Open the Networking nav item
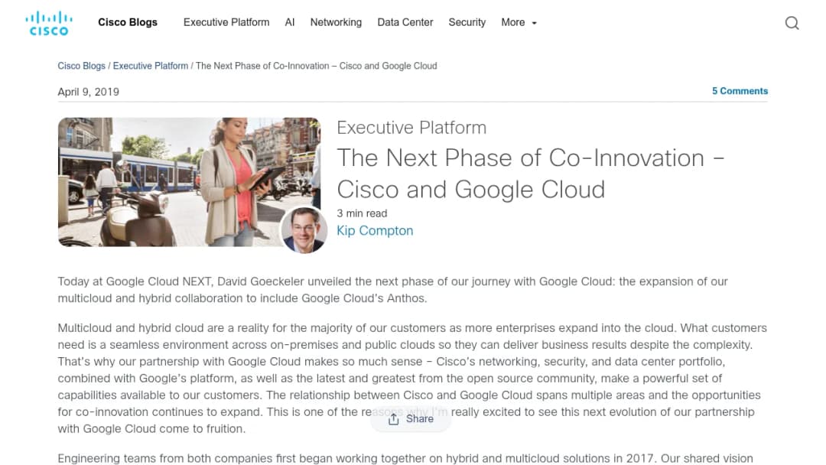The image size is (826, 465). (336, 23)
